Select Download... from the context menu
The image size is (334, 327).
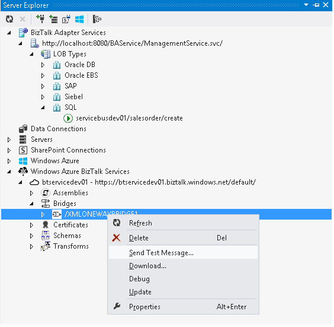[x=184, y=266]
